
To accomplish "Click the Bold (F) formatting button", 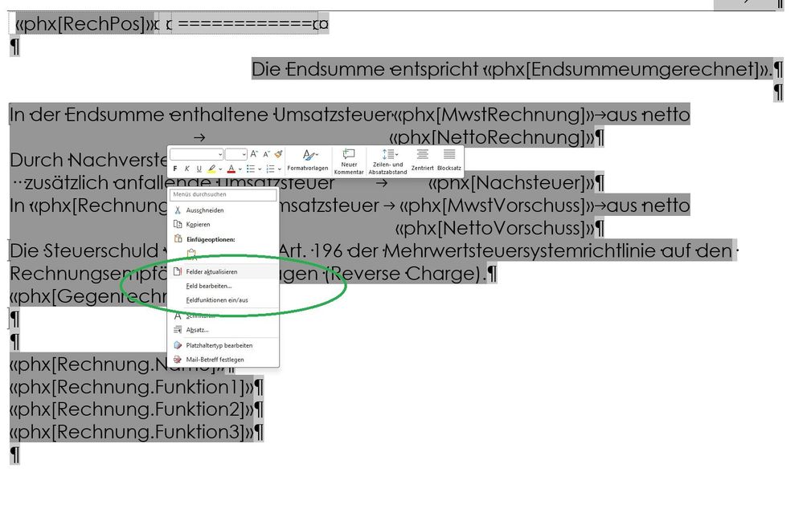I will point(176,169).
